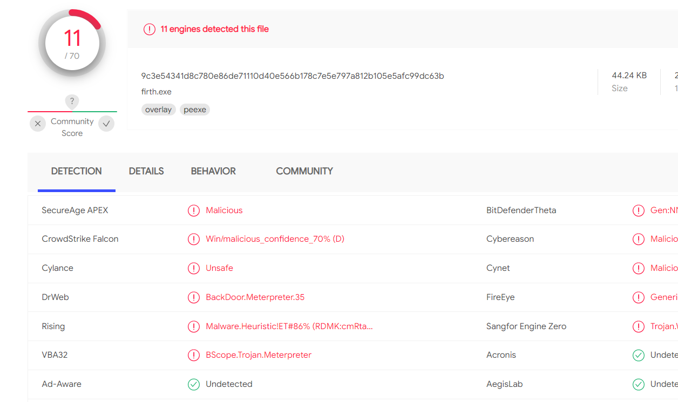This screenshot has height=402, width=678.
Task: Click the alert icon in the SecureAge APEX row
Action: [194, 210]
